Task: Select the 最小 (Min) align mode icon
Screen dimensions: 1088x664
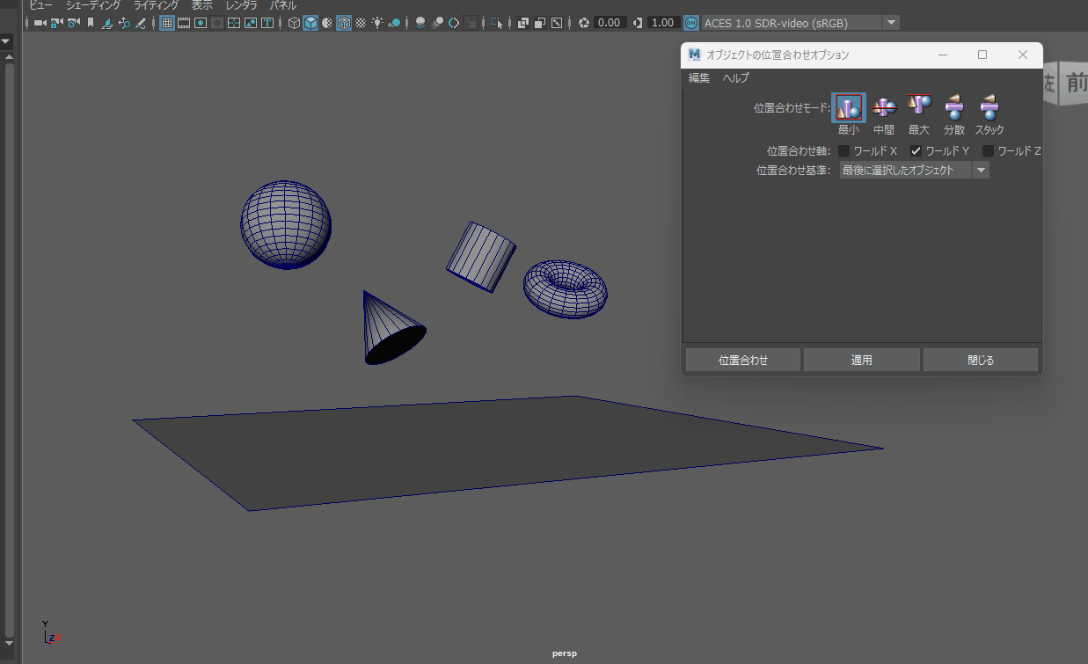Action: pyautogui.click(x=849, y=107)
